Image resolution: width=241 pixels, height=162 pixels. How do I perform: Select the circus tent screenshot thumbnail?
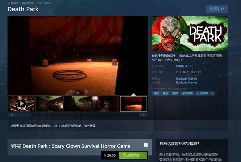click(x=134, y=103)
